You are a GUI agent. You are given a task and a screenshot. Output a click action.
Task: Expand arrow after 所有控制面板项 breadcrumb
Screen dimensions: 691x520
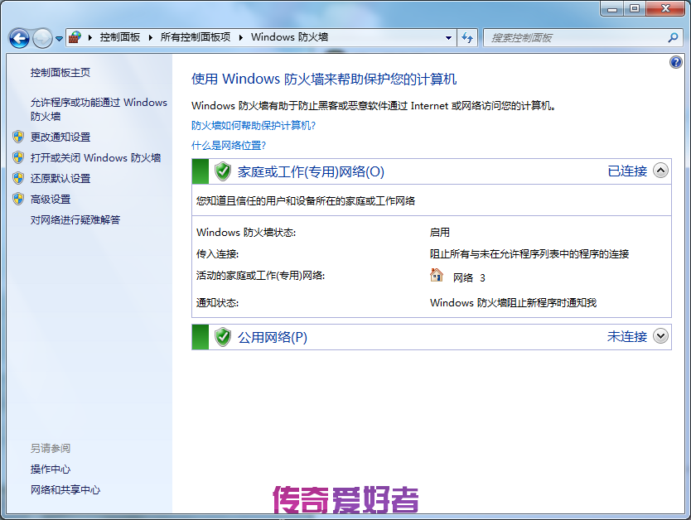pos(240,38)
